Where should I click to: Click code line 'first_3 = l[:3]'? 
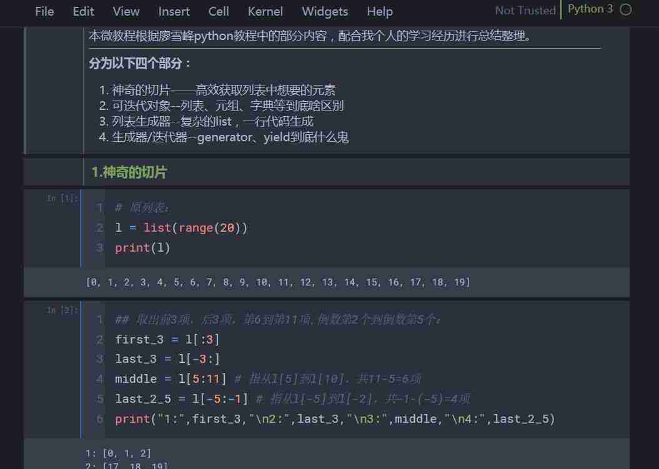pos(167,339)
